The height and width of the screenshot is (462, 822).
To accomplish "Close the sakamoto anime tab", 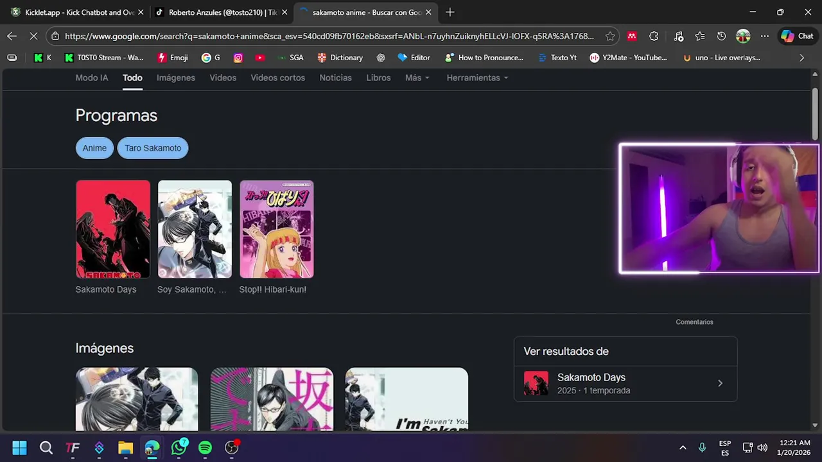I will 428,12.
